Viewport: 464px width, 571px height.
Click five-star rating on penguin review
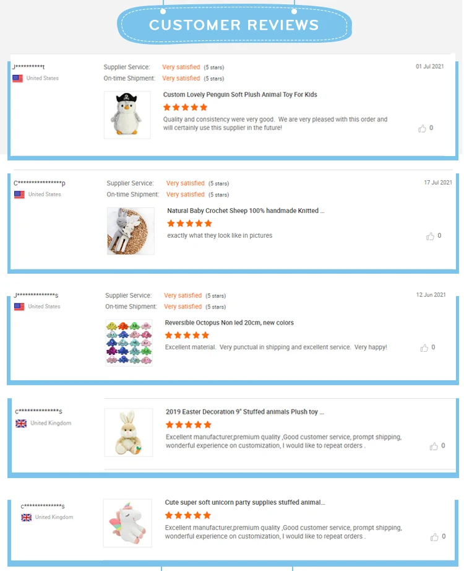[185, 107]
